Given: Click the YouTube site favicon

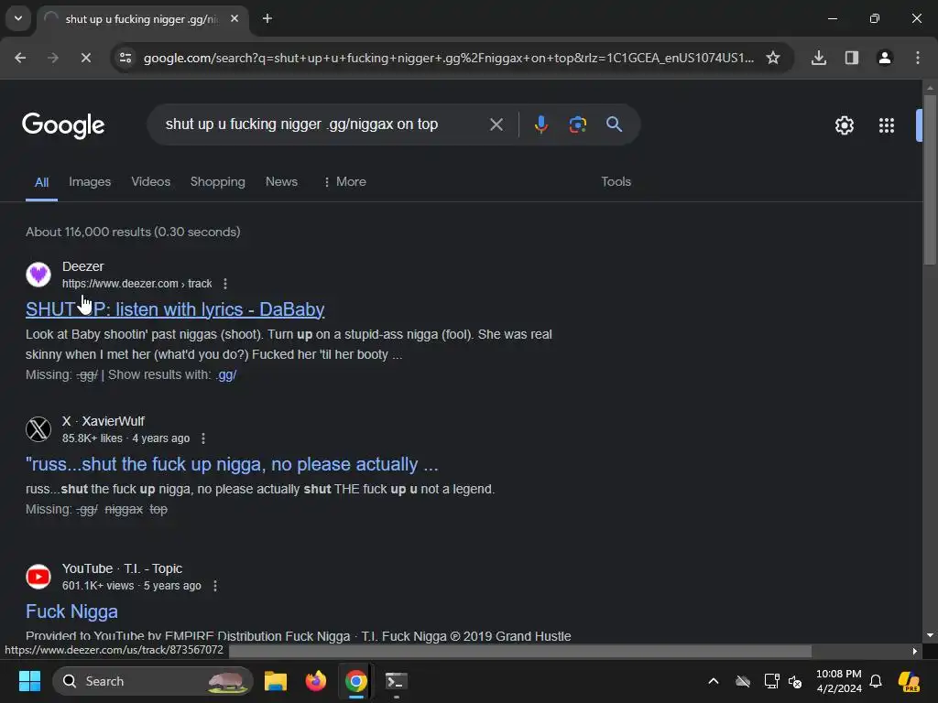Looking at the screenshot, I should point(38,577).
